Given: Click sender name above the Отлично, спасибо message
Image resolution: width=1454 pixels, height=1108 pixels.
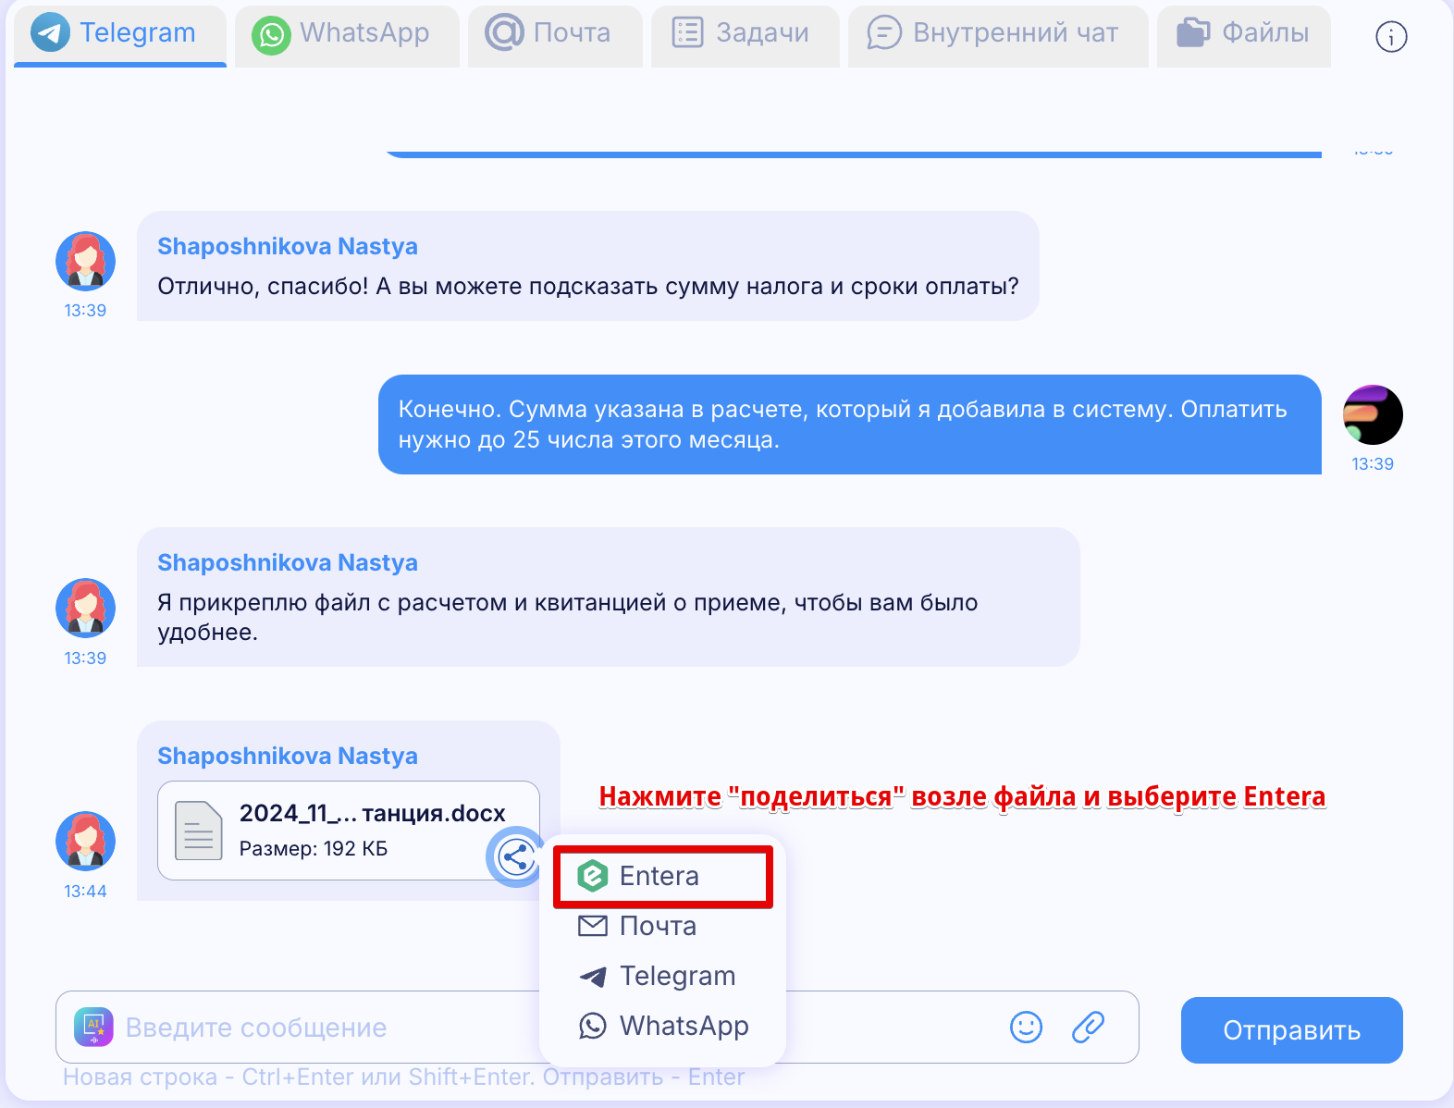Looking at the screenshot, I should (288, 246).
